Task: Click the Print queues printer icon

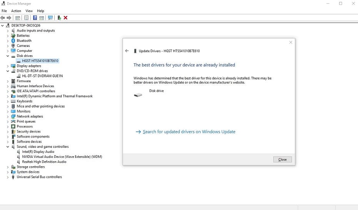Action: click(x=13, y=121)
